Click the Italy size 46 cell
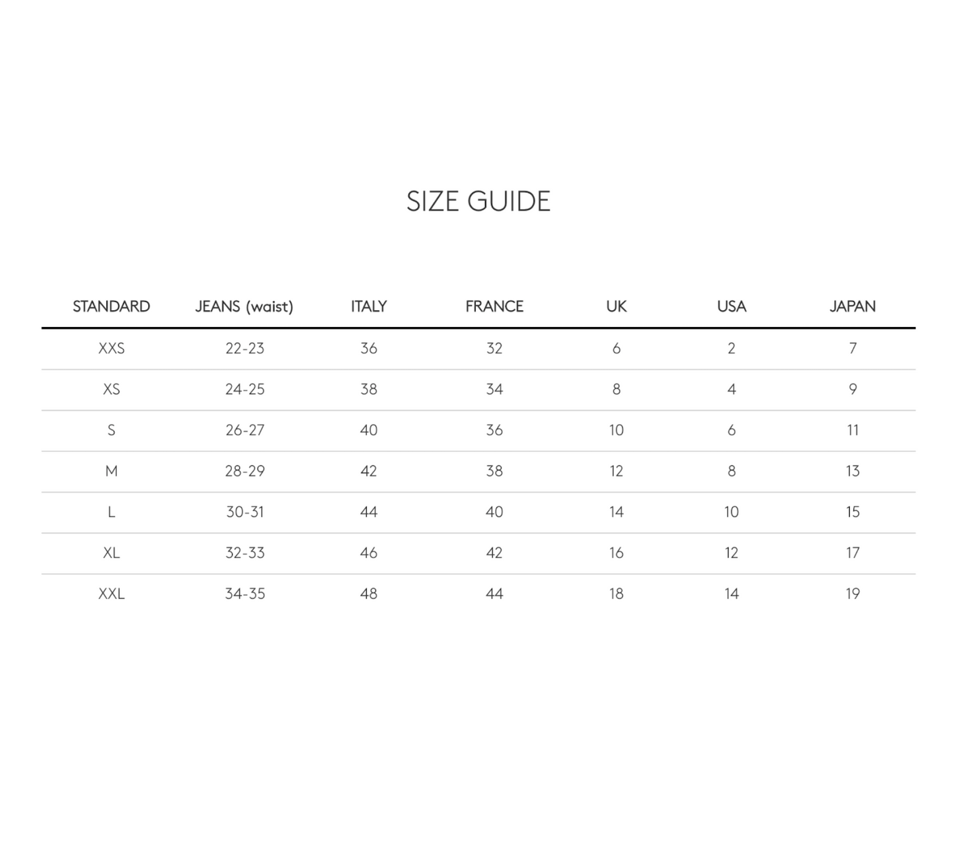This screenshot has height=852, width=955. point(369,553)
